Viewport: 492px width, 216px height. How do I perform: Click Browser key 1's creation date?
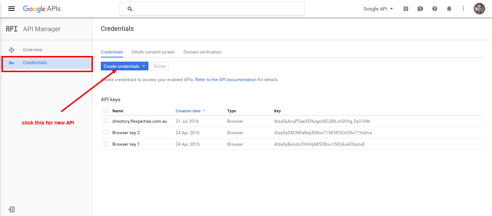tap(188, 144)
